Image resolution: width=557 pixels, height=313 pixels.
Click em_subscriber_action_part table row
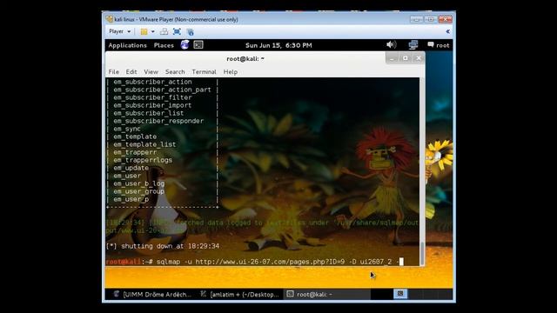(162, 90)
